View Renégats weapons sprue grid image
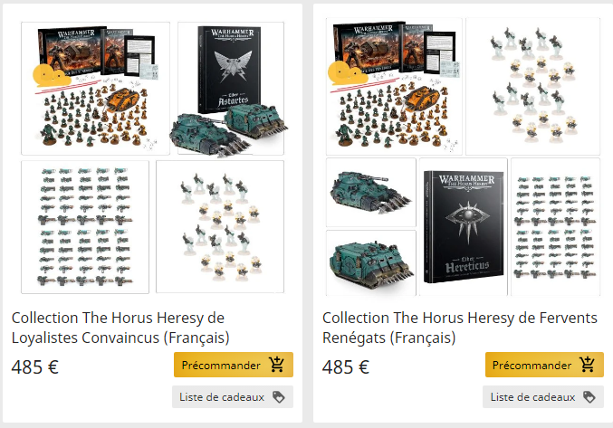This screenshot has height=428, width=613. pyautogui.click(x=556, y=226)
